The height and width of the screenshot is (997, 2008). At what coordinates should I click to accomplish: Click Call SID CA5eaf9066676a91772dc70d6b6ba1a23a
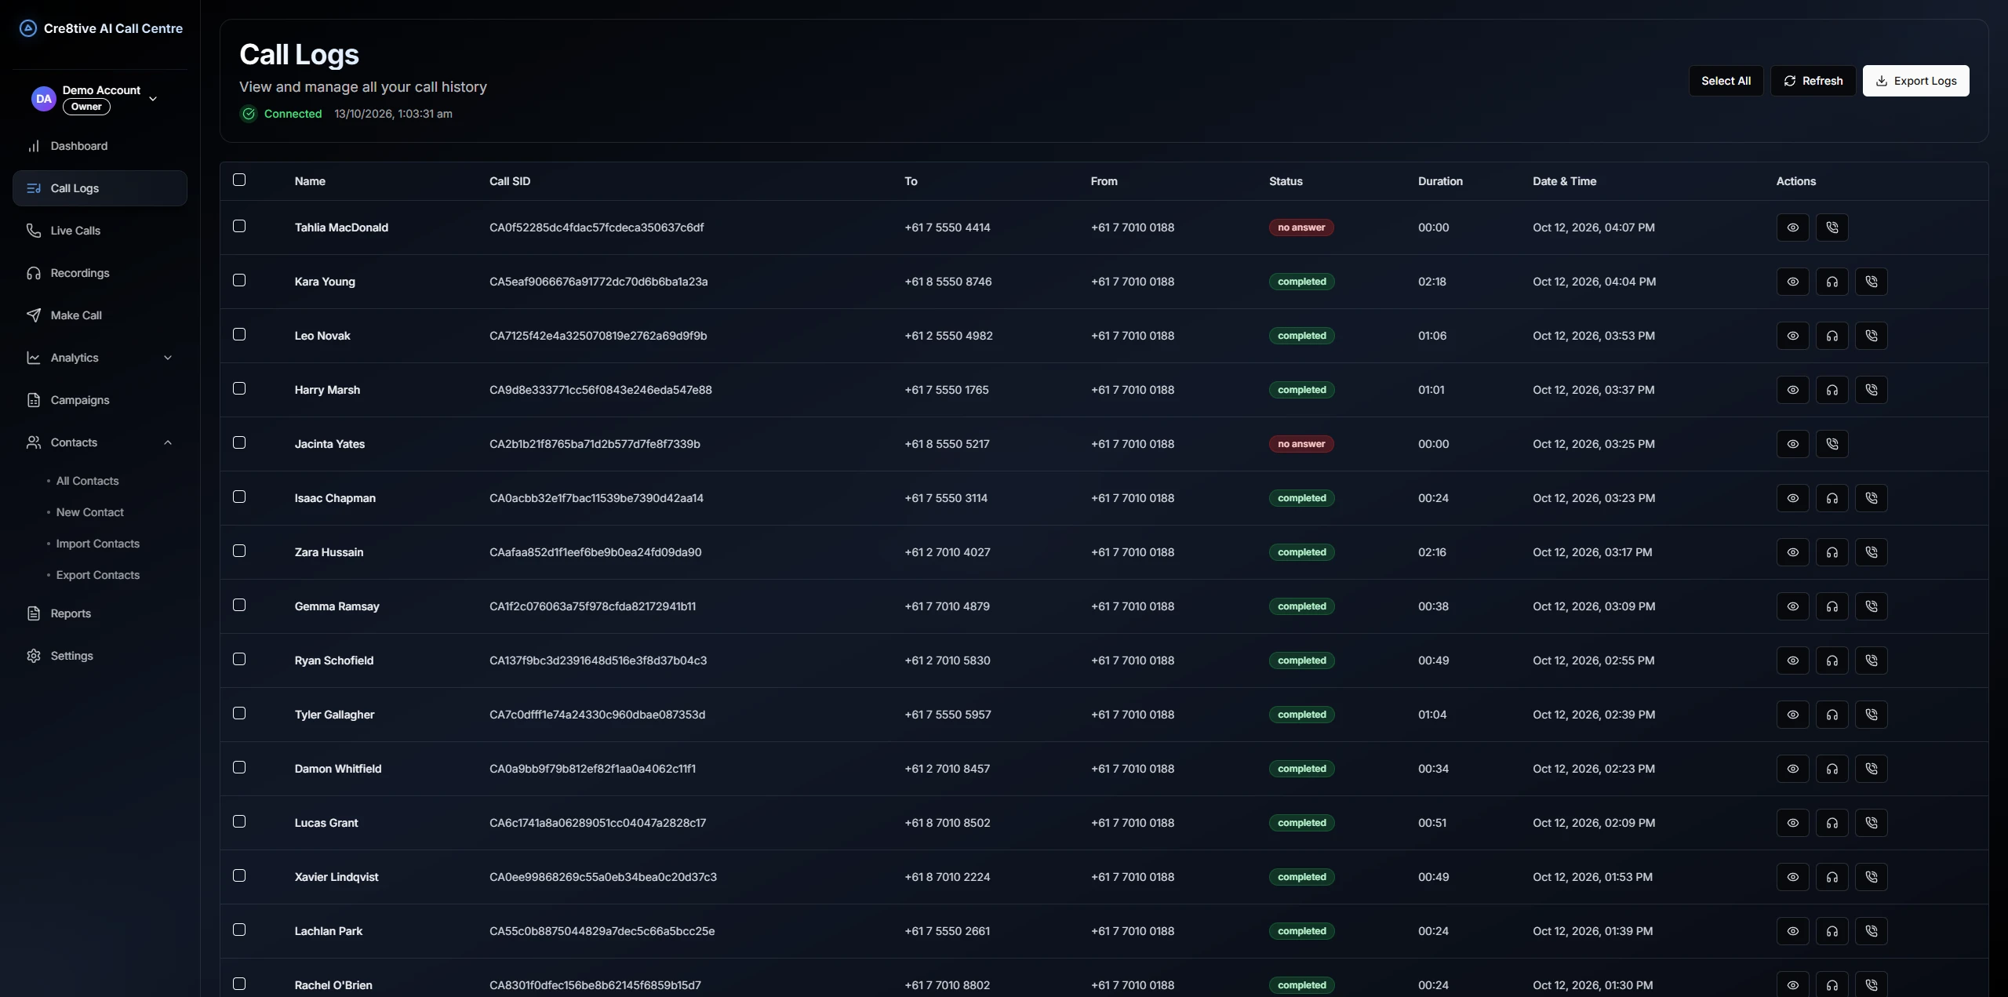pos(598,282)
